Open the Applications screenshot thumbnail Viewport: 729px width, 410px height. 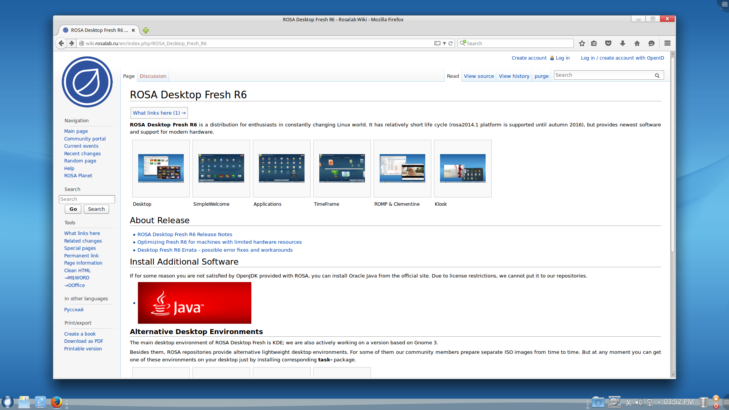pyautogui.click(x=282, y=169)
